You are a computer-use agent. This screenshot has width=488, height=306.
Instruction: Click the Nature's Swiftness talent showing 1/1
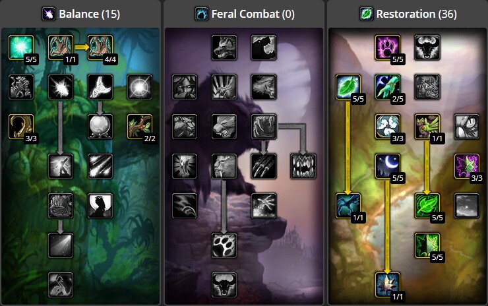[348, 206]
